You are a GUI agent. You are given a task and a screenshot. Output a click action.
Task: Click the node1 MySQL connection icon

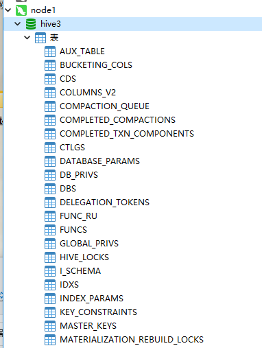pyautogui.click(x=21, y=10)
